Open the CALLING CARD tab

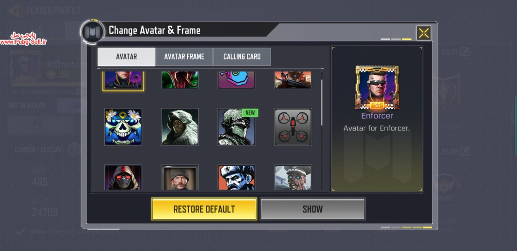242,57
